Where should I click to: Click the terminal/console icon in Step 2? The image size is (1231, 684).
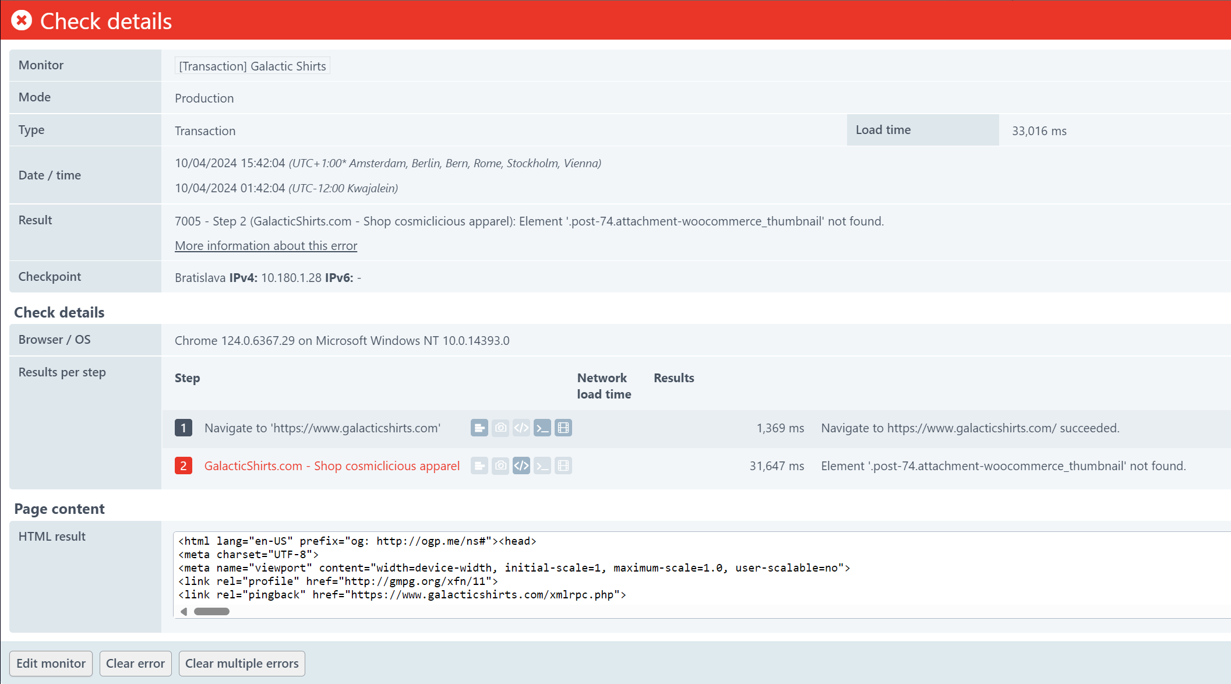click(x=542, y=465)
